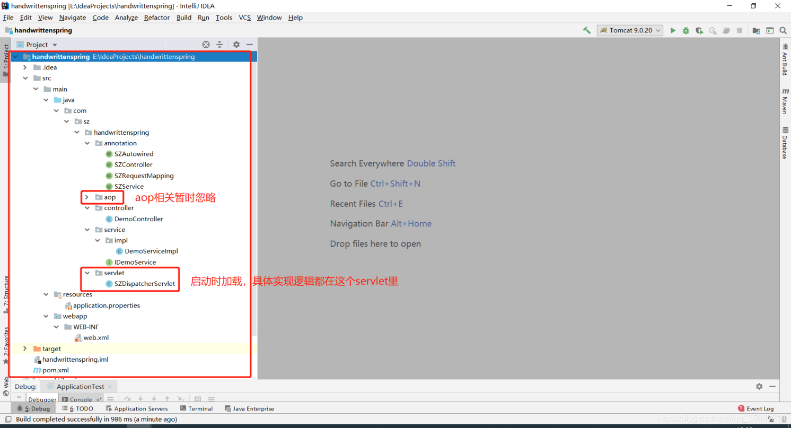Open the Debug panel gear settings

tap(759, 387)
